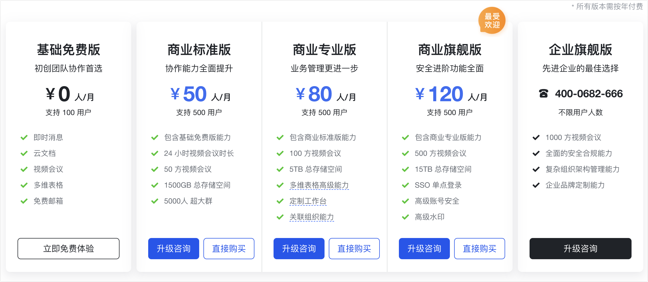This screenshot has width=648, height=282.
Task: Click the black checkmark beside 1000 方视频会议
Action: [x=536, y=137]
